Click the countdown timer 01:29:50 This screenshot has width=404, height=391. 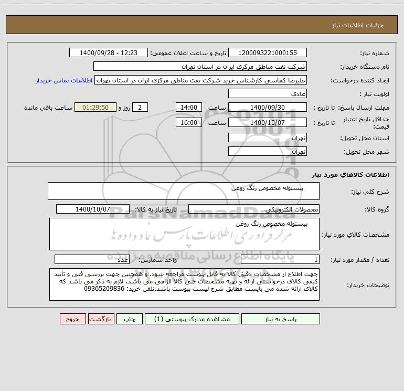point(95,107)
